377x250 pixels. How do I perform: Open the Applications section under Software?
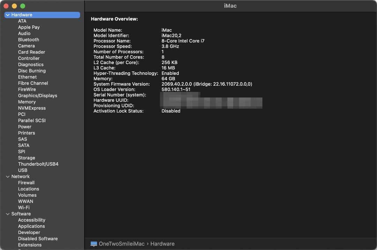(x=31, y=226)
